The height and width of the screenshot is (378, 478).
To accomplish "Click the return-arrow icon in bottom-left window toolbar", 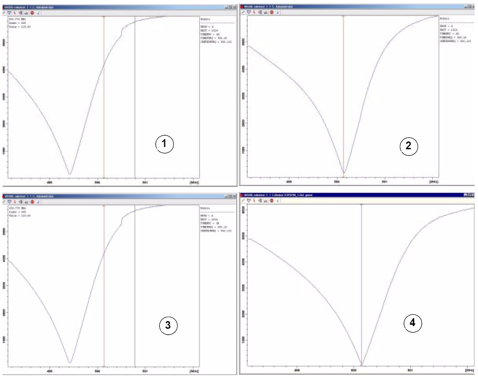I will click(38, 202).
